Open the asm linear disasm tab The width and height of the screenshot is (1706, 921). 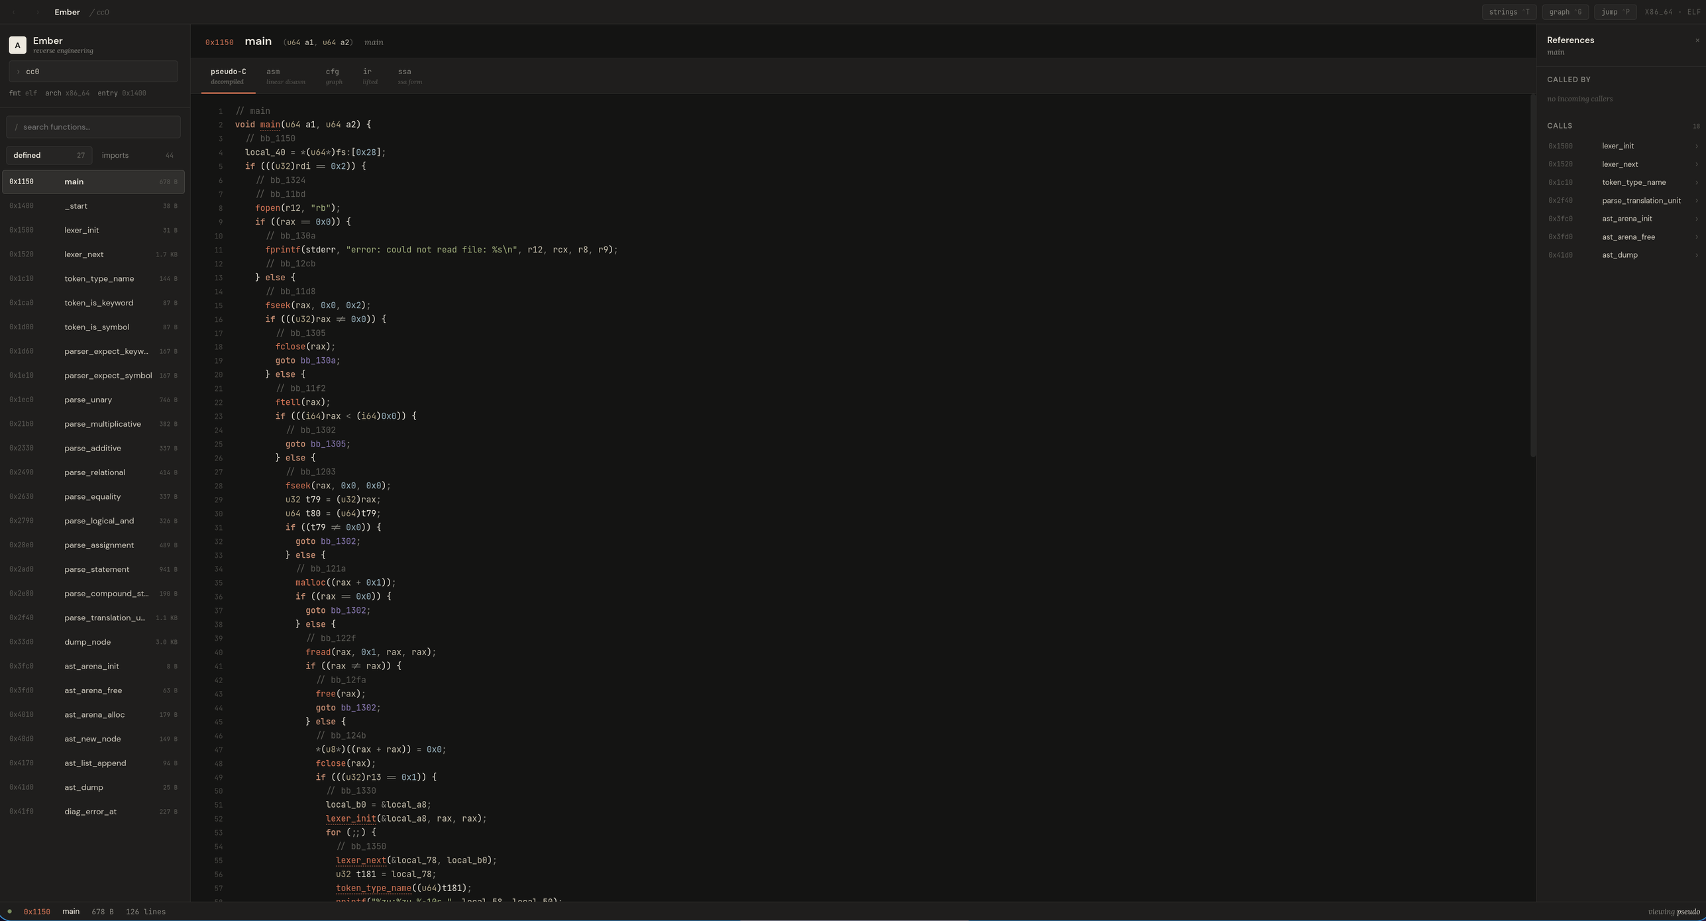pyautogui.click(x=286, y=76)
